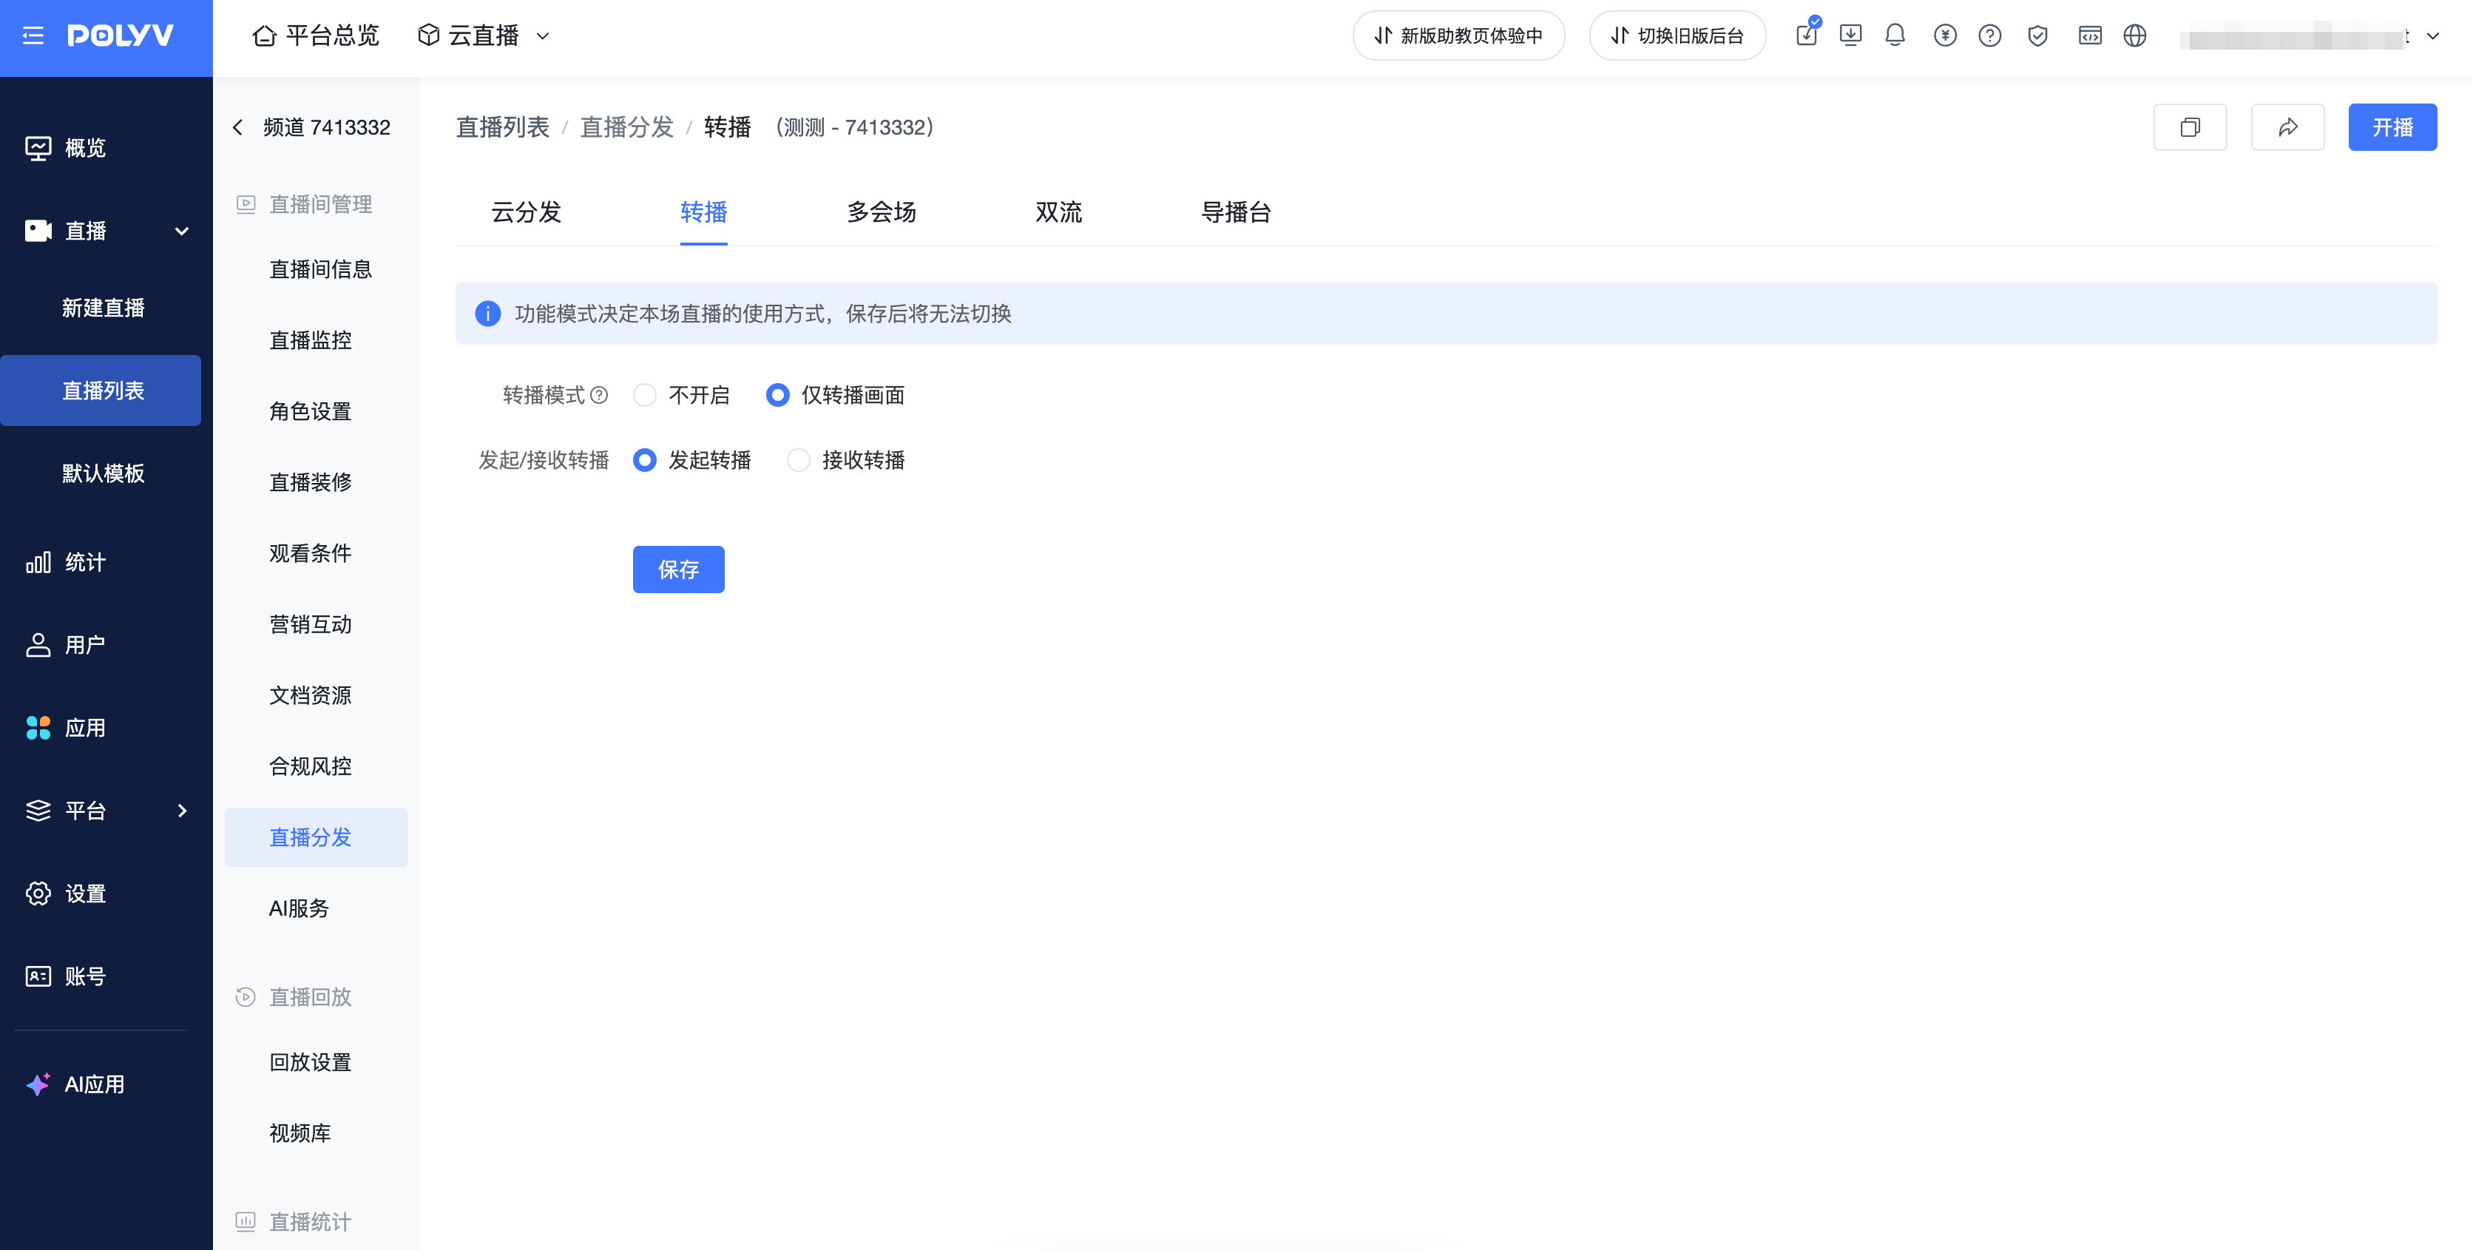Show 转播模式 help tooltip icon
The width and height of the screenshot is (2473, 1250).
[x=599, y=396]
